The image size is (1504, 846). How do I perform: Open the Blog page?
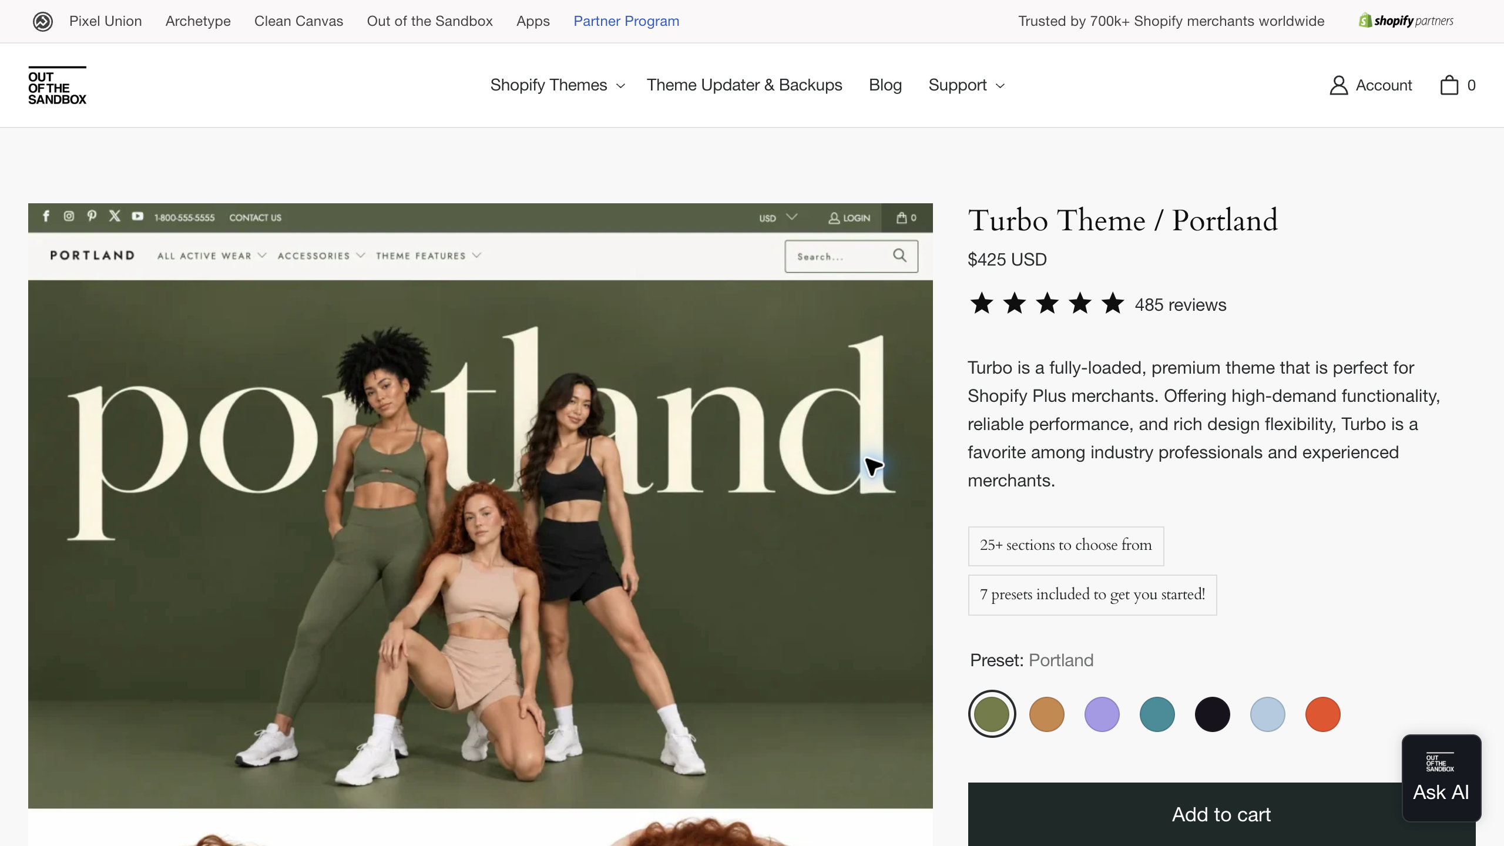click(885, 85)
